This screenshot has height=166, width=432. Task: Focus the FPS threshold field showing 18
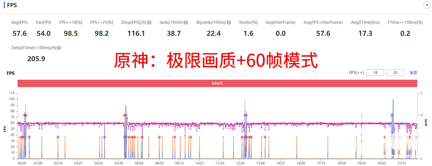(x=375, y=73)
